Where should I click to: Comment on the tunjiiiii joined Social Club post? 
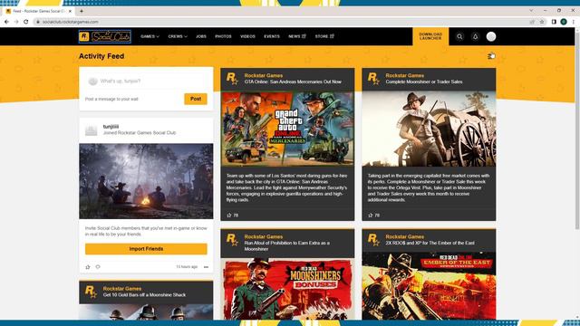(98, 267)
